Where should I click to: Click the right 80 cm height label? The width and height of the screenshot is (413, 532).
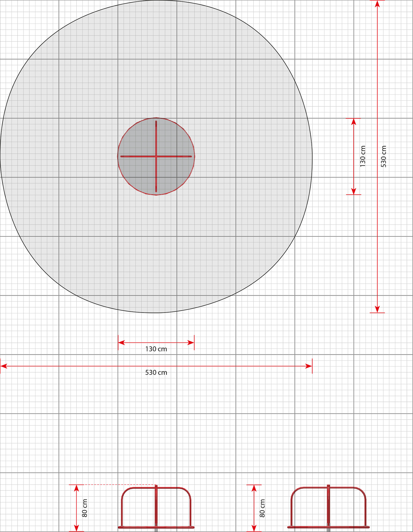pos(262,508)
